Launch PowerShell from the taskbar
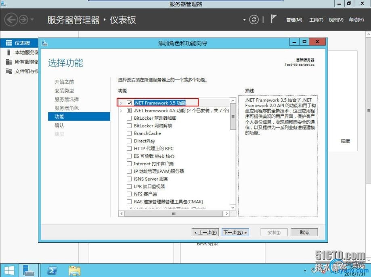Screen dimensions: 371x277 pos(52,271)
